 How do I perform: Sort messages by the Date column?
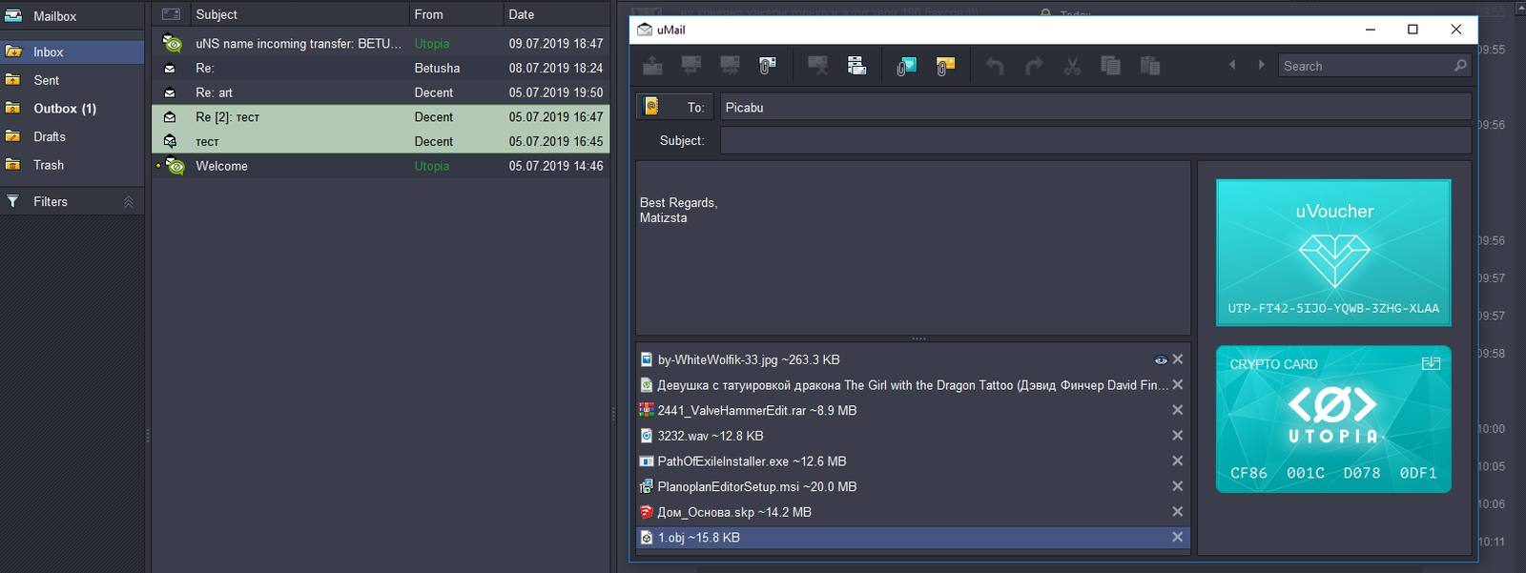(522, 14)
